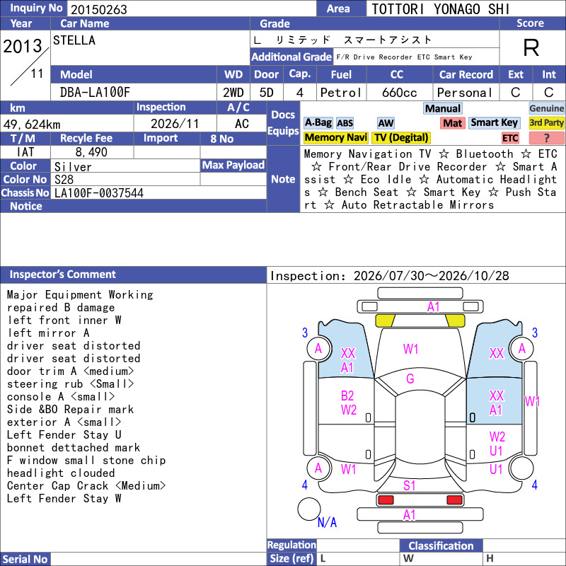Click the Car Record header
Image resolution: width=566 pixels, height=566 pixels.
point(466,74)
